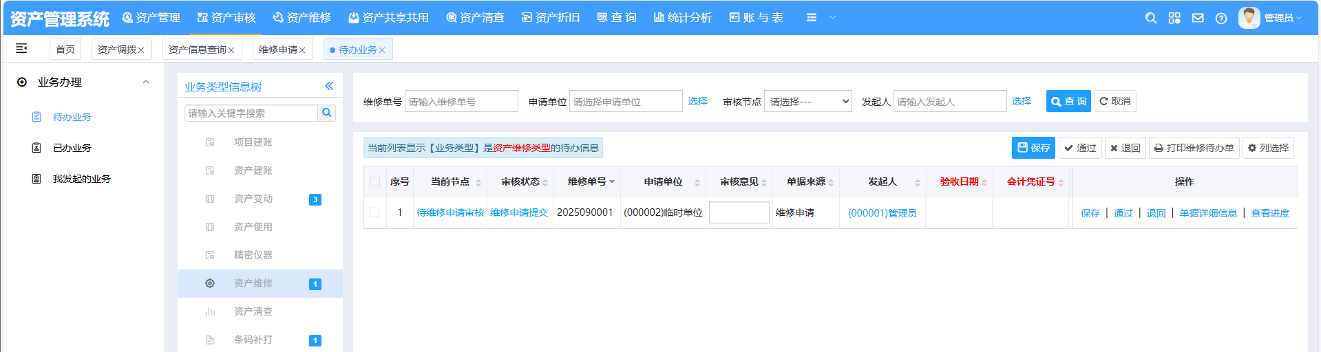The height and width of the screenshot is (352, 1321).
Task: Close the 资产调拨 tab
Action: click(141, 50)
